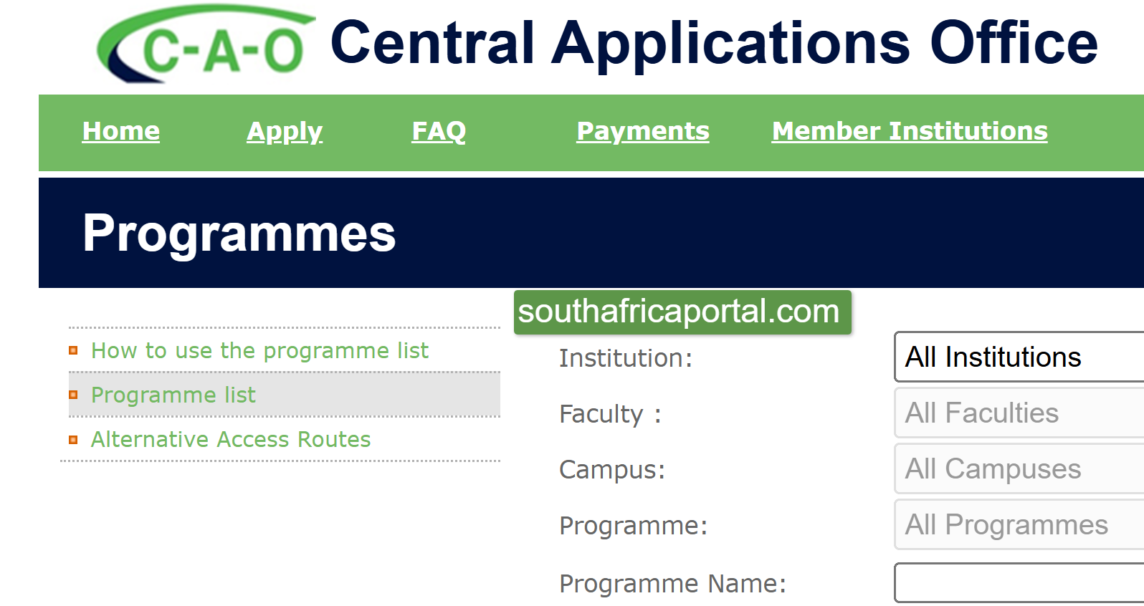Go to the Payments section
Screen dimensions: 1144x606
(642, 131)
